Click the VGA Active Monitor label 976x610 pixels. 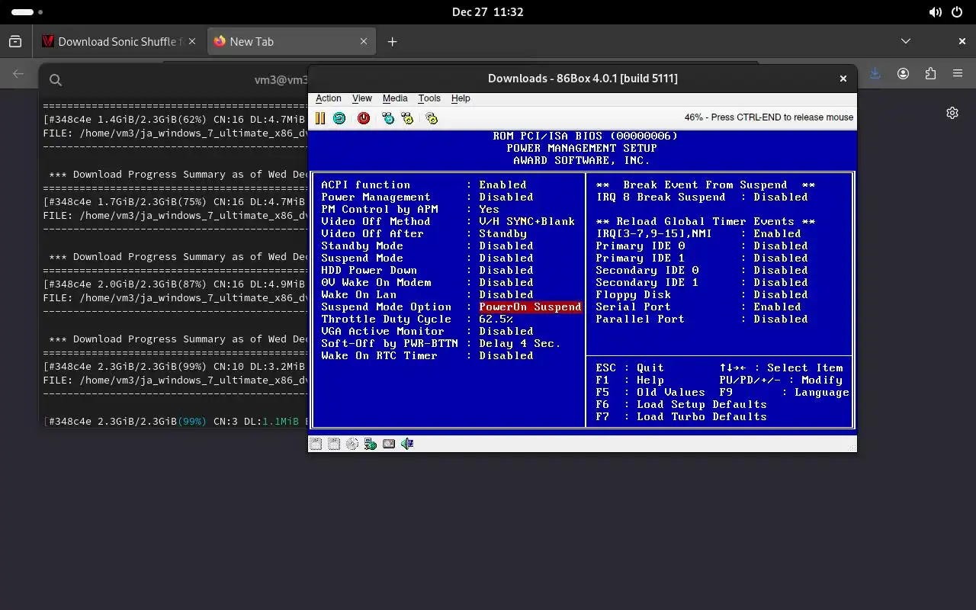[x=383, y=332]
